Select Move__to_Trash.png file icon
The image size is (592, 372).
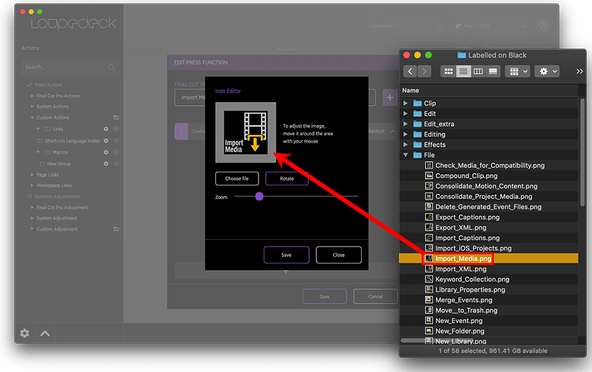click(428, 310)
